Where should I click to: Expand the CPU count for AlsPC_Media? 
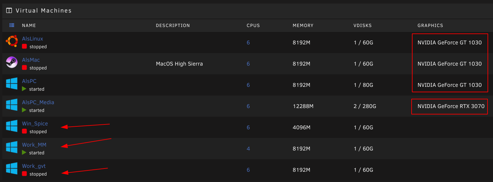(x=248, y=106)
